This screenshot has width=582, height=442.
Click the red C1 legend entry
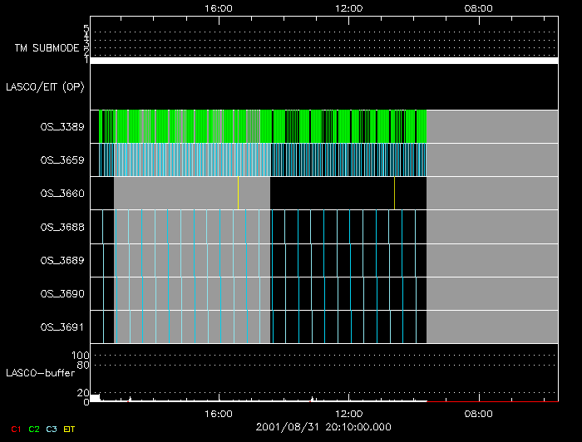click(14, 429)
